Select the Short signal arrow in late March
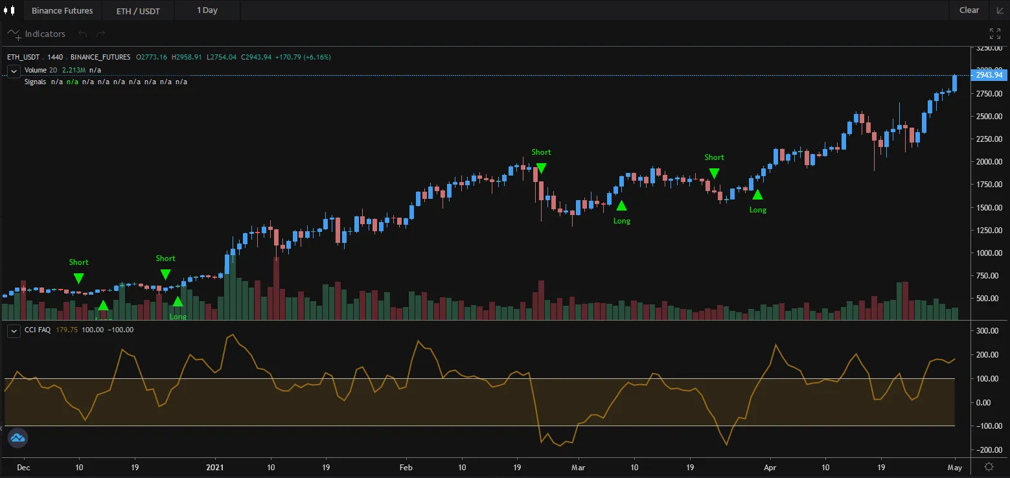 714,173
